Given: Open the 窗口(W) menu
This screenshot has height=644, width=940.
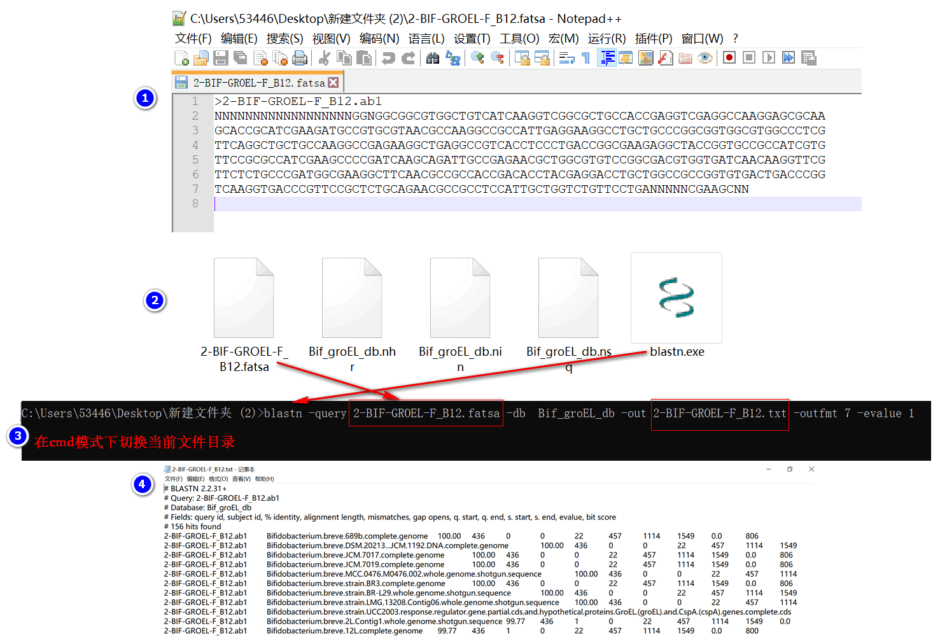Looking at the screenshot, I should pos(703,39).
